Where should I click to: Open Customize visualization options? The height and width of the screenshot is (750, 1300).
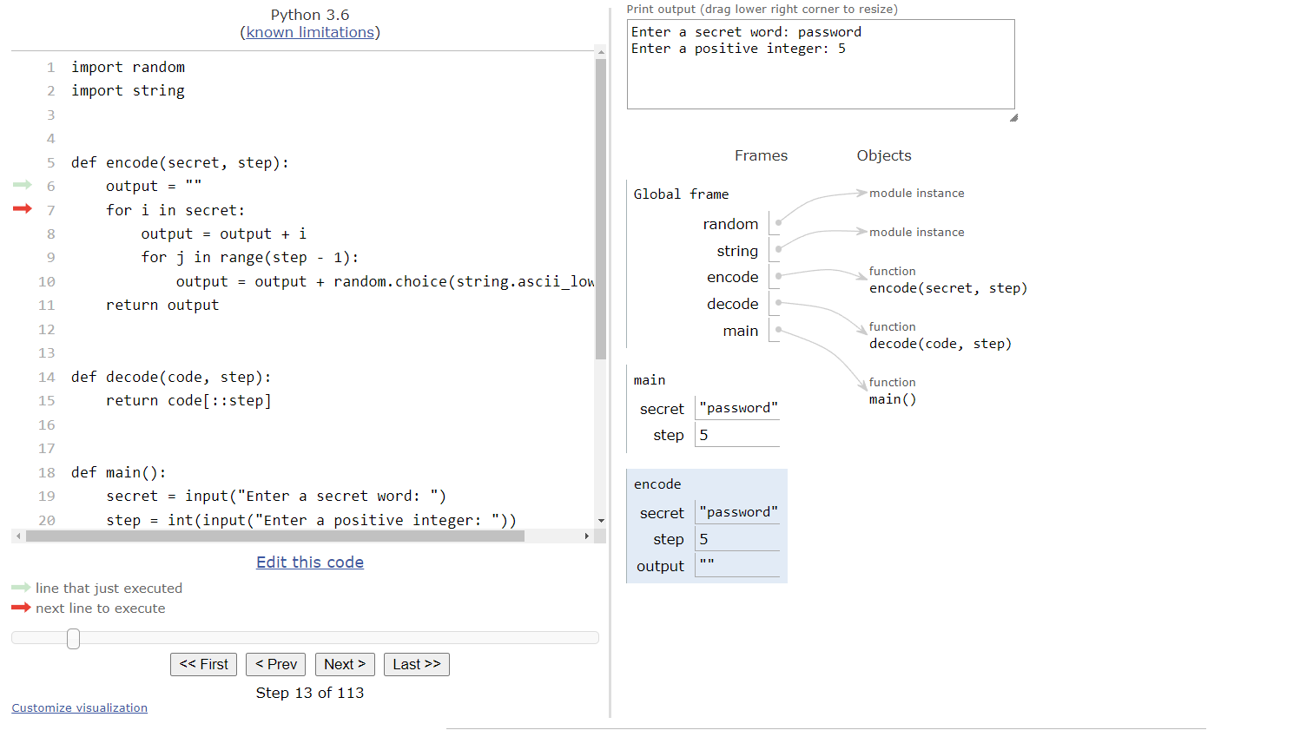point(79,707)
